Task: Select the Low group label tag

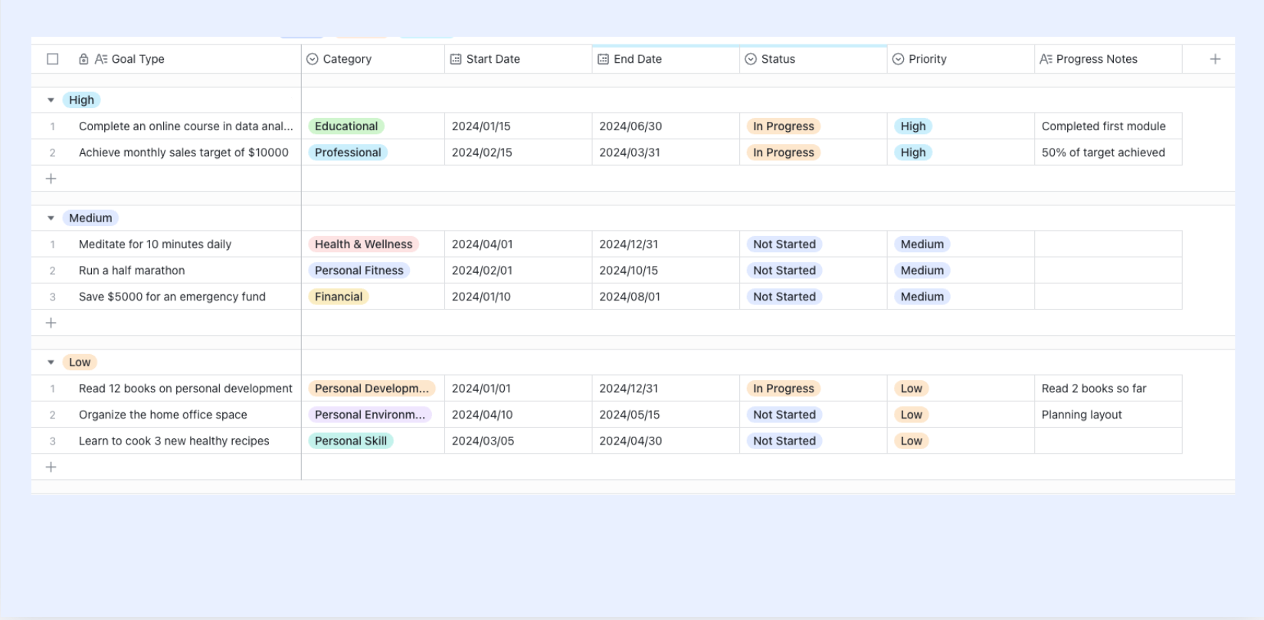Action: pos(80,362)
